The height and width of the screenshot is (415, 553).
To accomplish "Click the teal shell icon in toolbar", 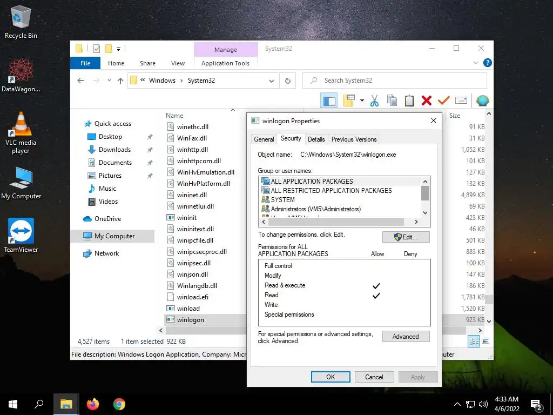I will click(x=482, y=101).
